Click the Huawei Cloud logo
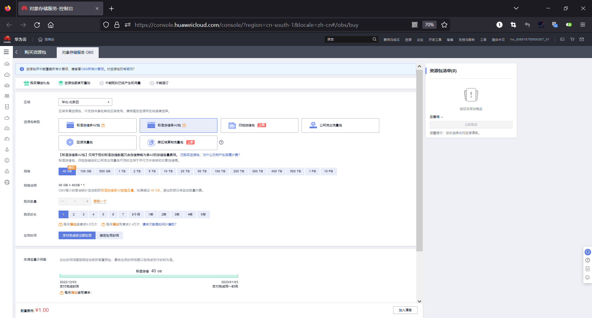This screenshot has height=318, width=592. click(7, 39)
